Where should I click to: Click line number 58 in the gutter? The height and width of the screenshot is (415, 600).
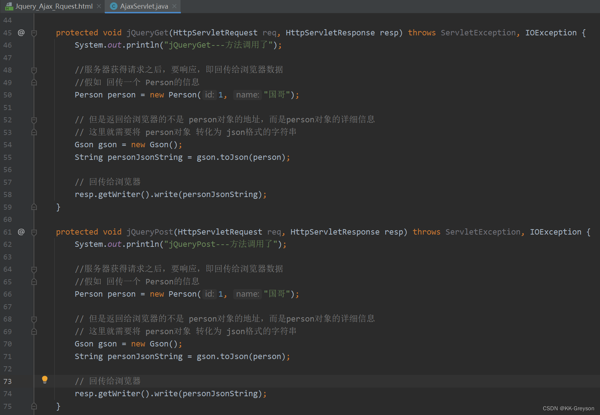tap(8, 195)
